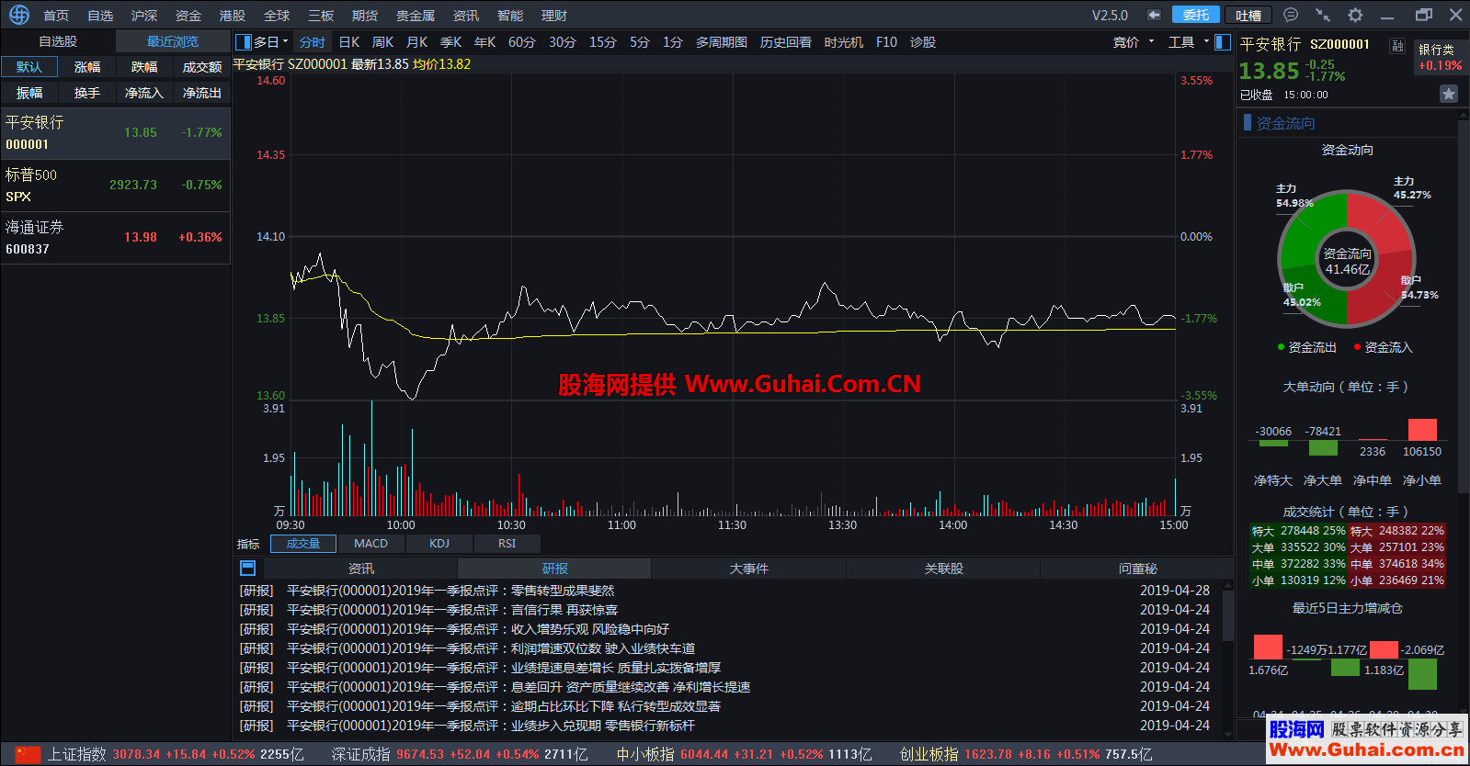
Task: Open F10 company info
Action: coord(886,42)
